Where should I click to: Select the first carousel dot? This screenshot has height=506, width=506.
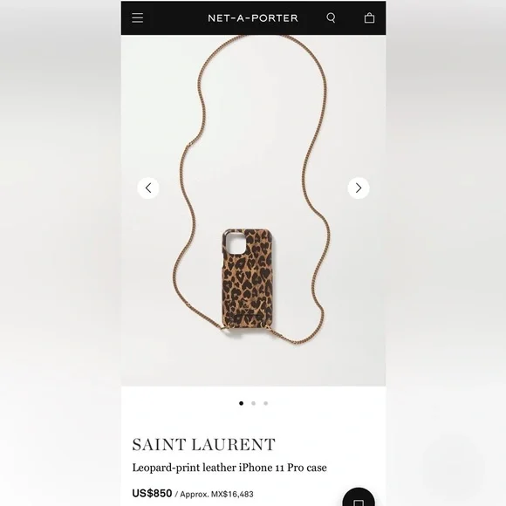(x=241, y=403)
